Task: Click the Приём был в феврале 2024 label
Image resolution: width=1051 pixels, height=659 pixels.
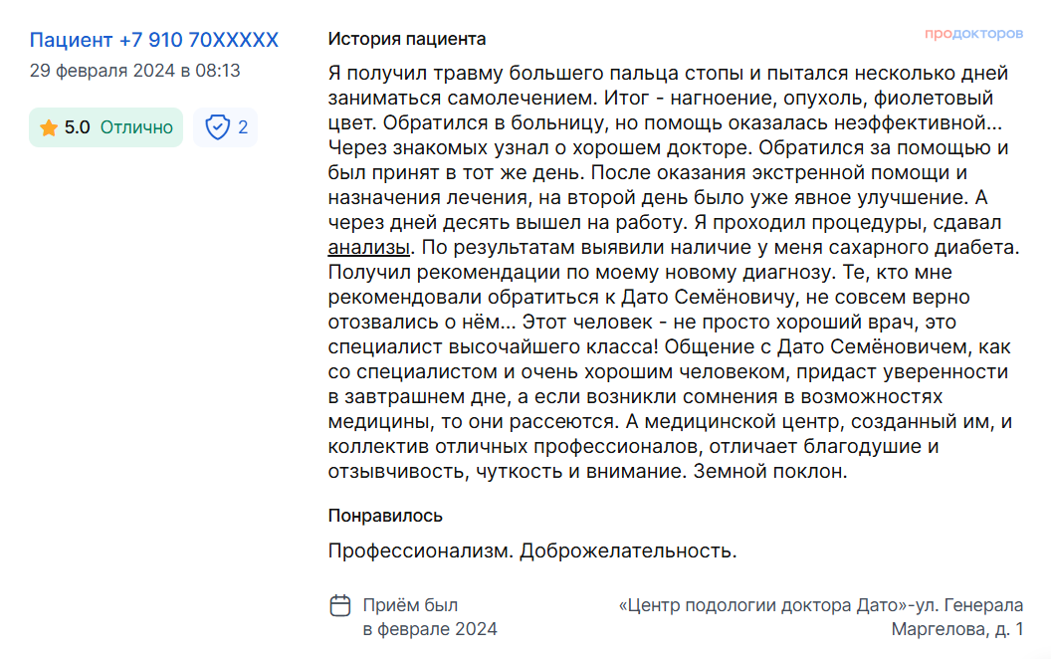Action: tap(430, 617)
